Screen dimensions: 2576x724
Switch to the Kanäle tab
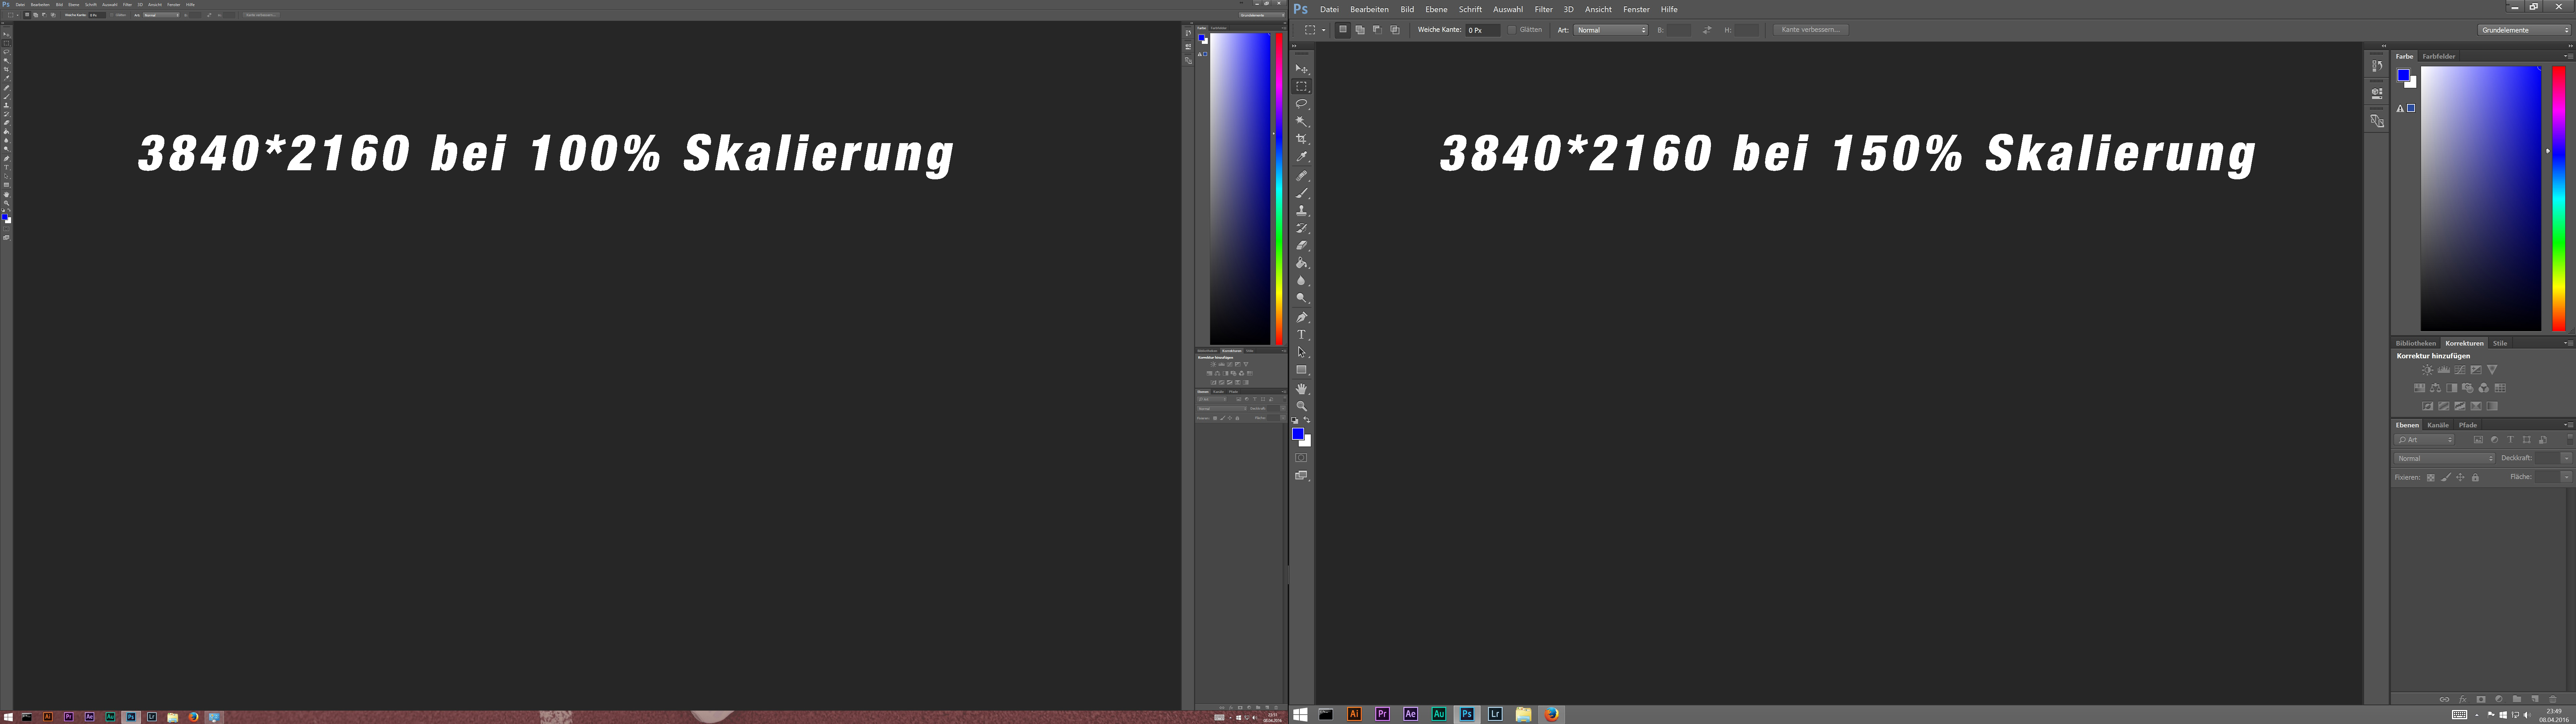(2438, 425)
